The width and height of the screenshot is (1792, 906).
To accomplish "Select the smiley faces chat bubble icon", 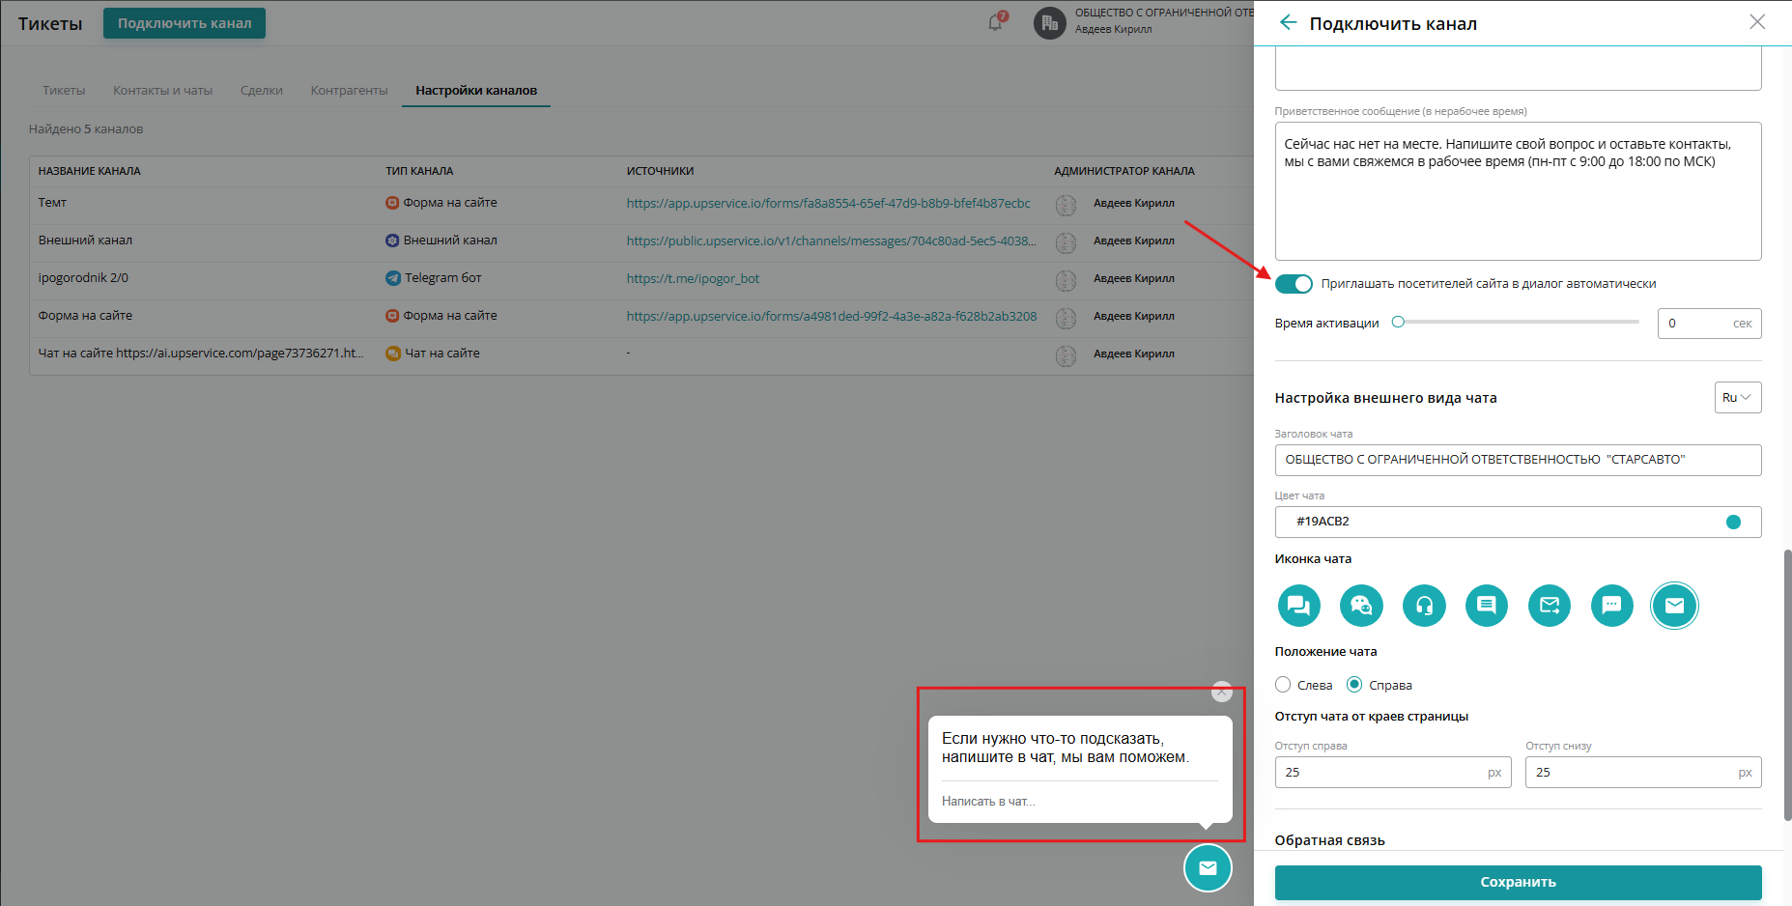I will (1361, 606).
